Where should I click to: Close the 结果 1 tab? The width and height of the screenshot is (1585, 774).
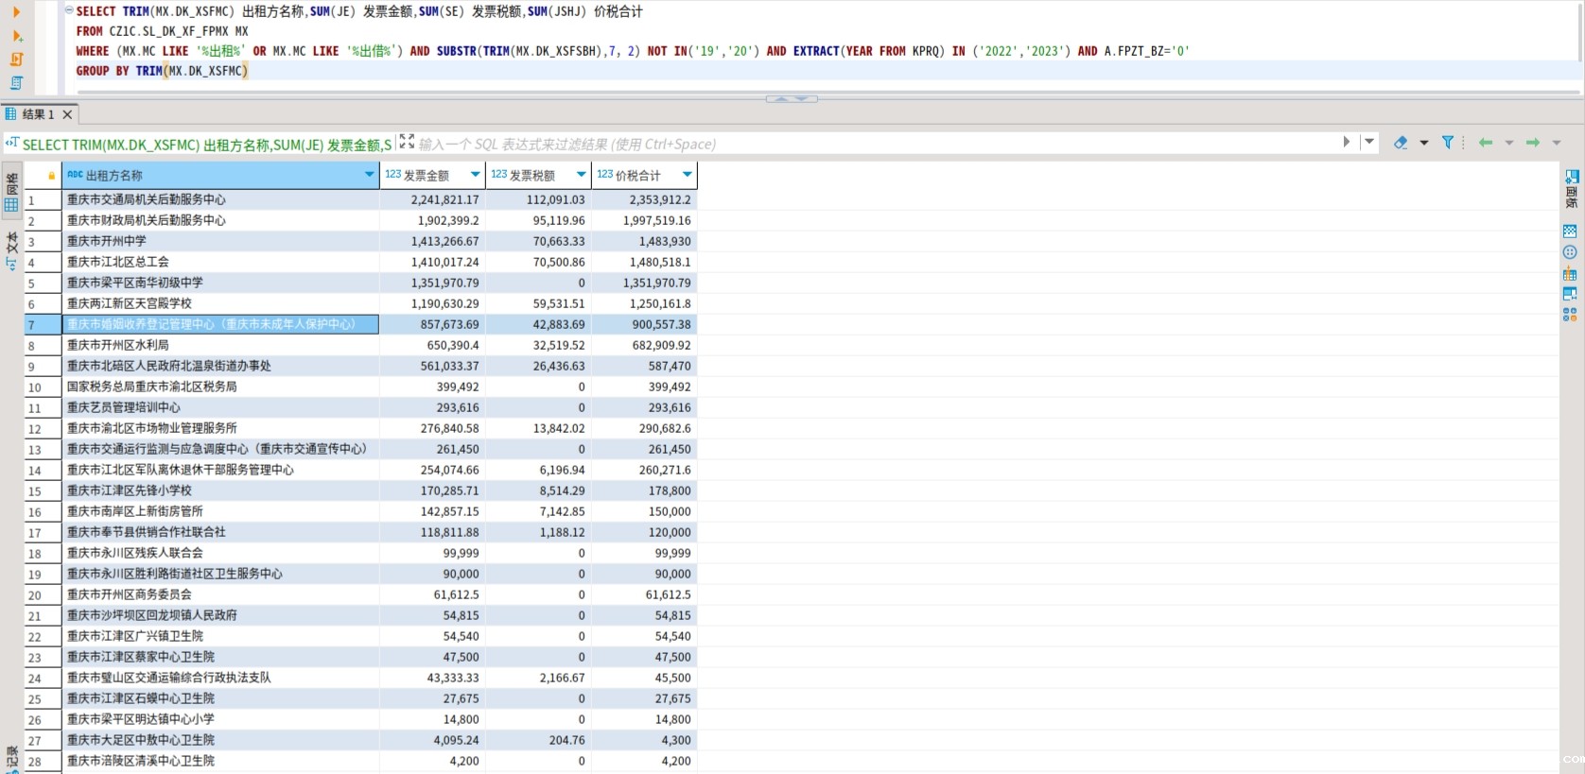67,114
